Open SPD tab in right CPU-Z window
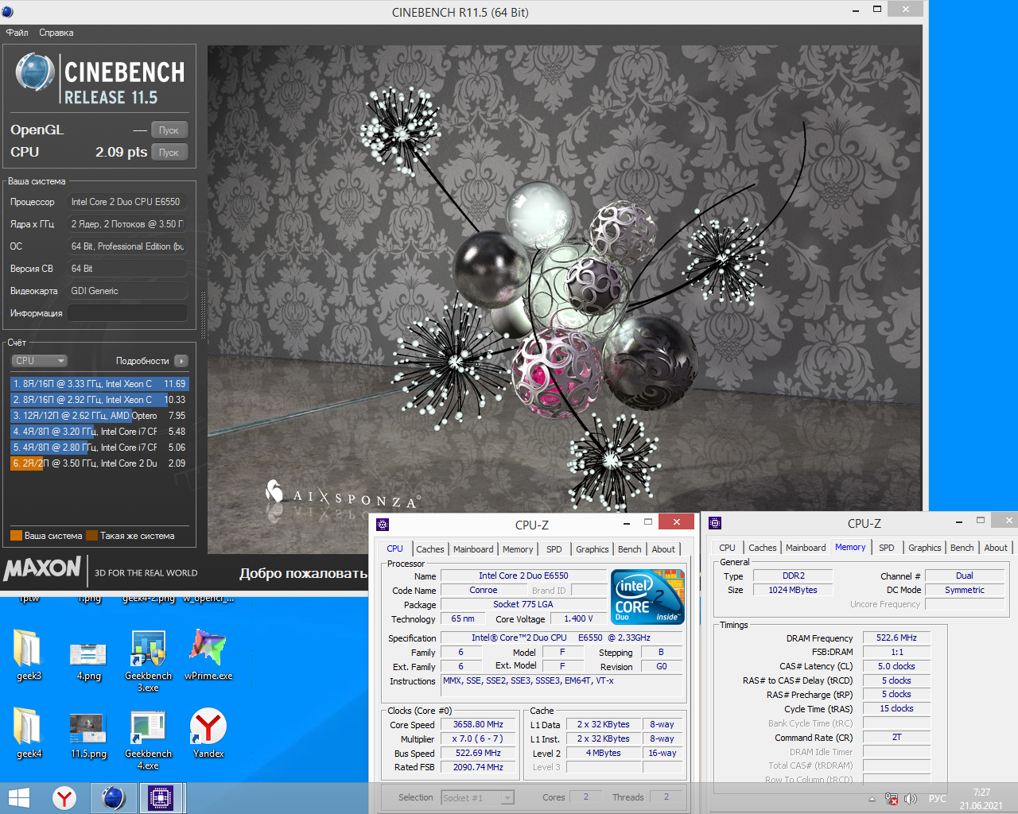Screen dimensions: 1018x814 click(887, 548)
